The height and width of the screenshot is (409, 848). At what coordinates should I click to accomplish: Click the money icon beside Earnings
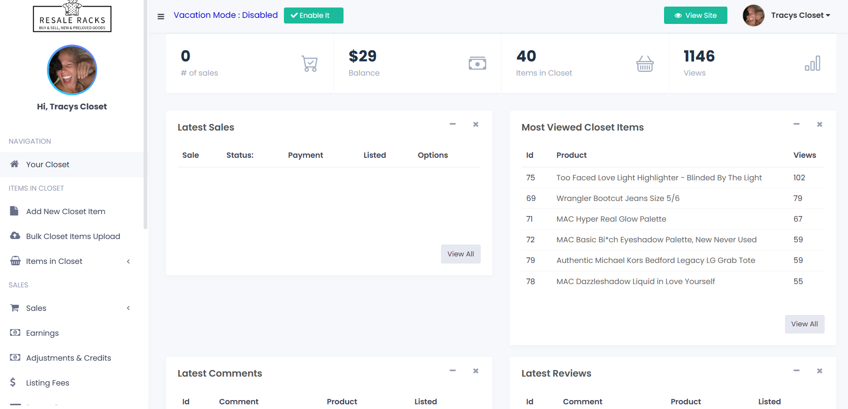pyautogui.click(x=15, y=332)
